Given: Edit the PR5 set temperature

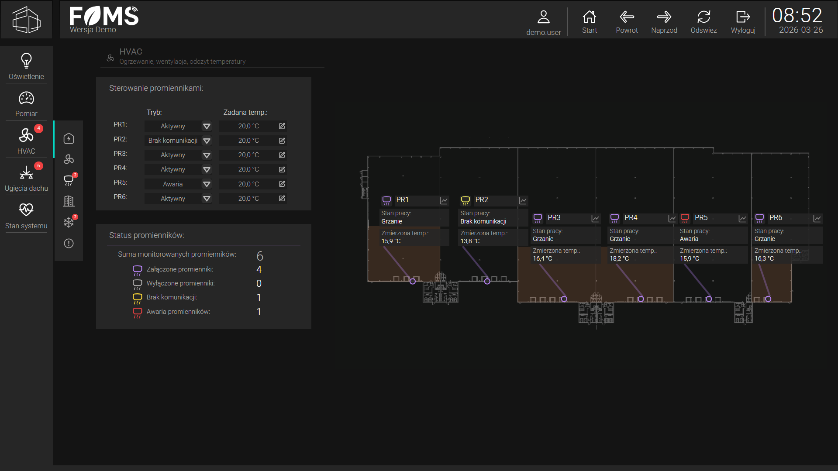Looking at the screenshot, I should [282, 184].
